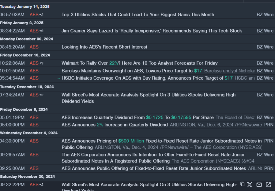Collapse the HSBC Initiates Coverage headline caret

[x=59, y=78]
